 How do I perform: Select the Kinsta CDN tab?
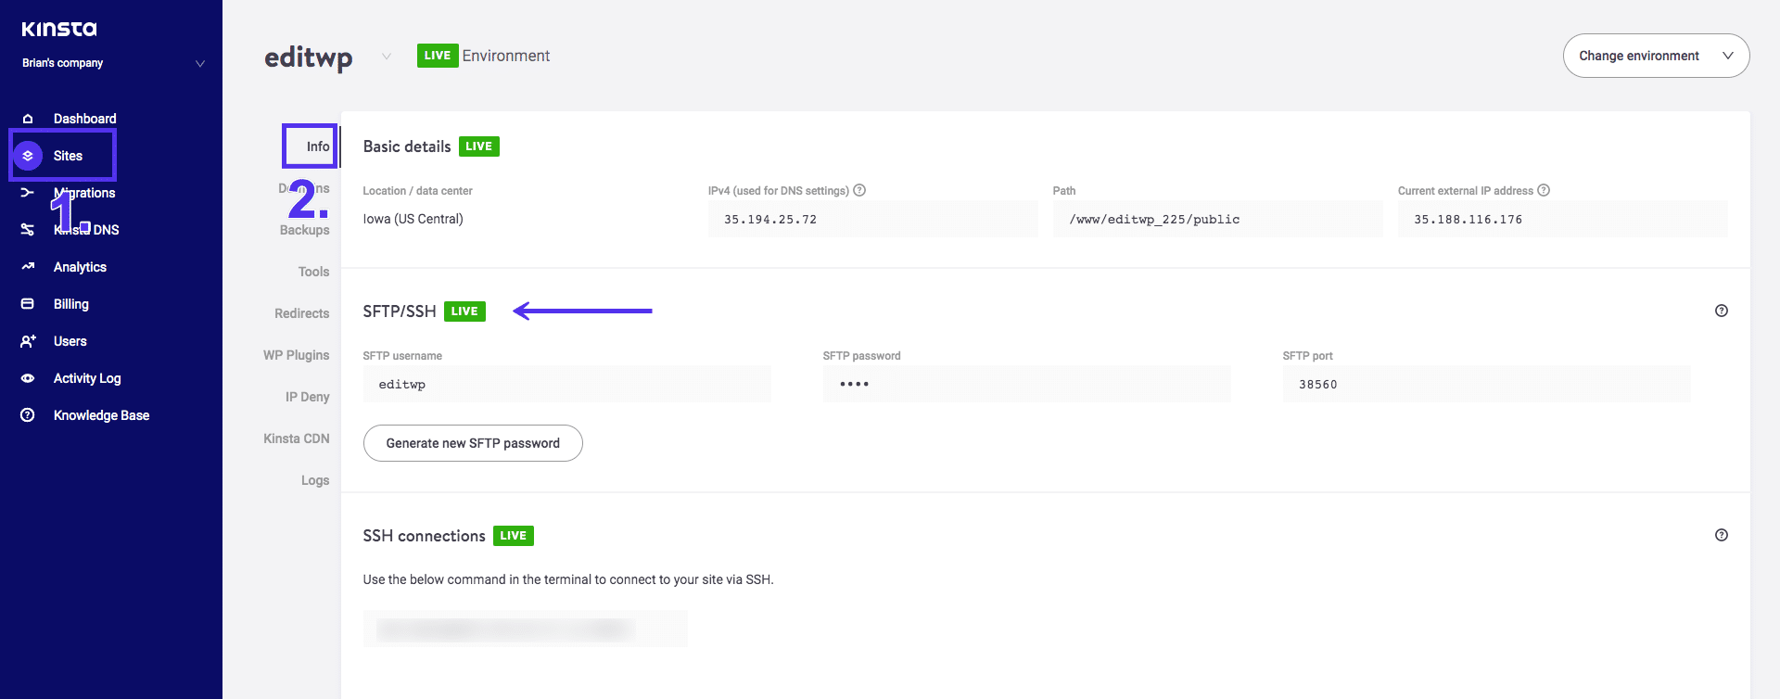pyautogui.click(x=296, y=438)
